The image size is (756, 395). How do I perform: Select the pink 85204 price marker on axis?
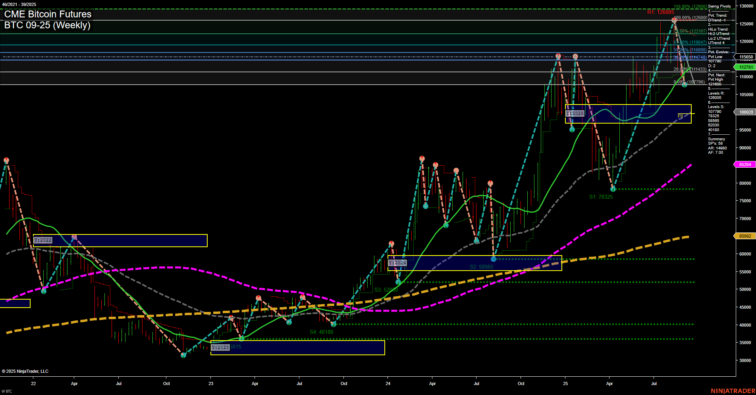(x=746, y=164)
